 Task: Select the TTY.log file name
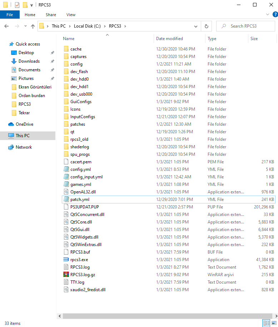77,282
